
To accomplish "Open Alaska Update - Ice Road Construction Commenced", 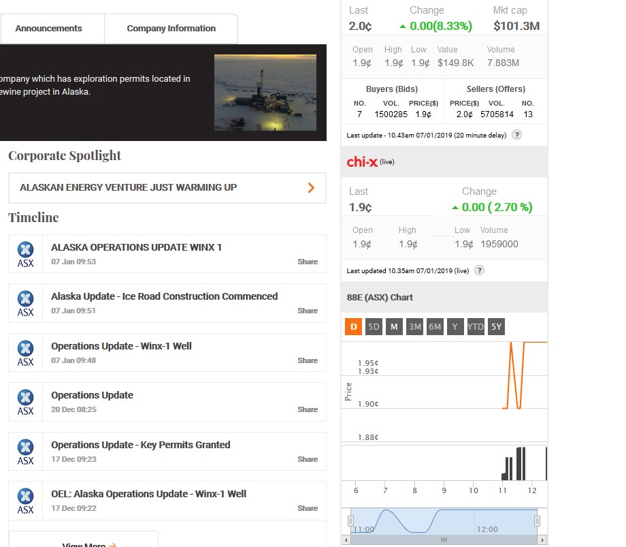I will click(x=164, y=296).
